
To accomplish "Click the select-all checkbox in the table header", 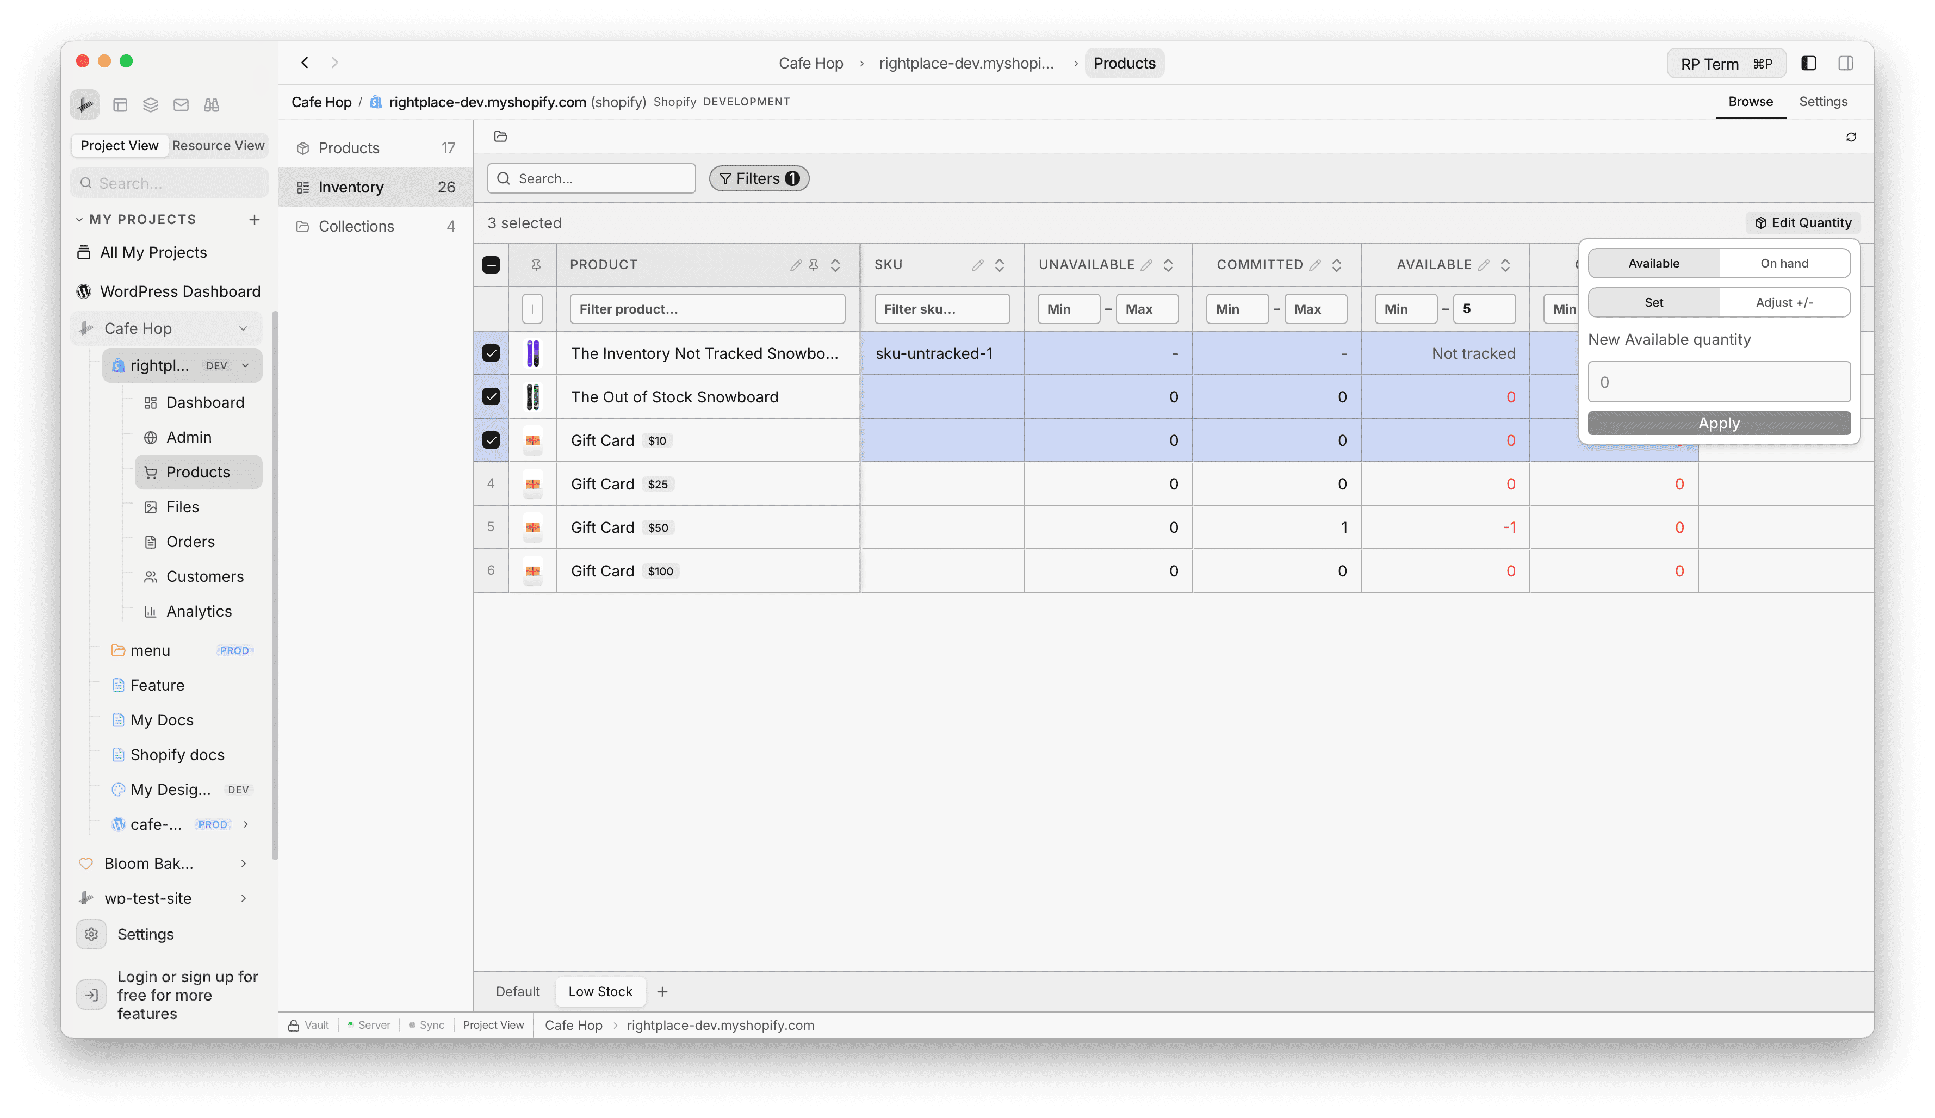I will (x=491, y=264).
